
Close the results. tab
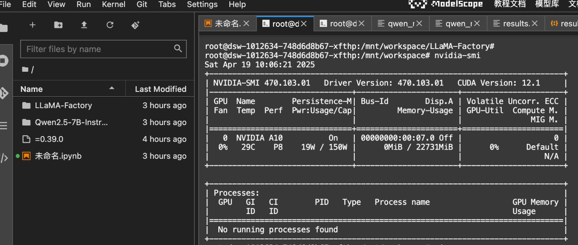point(535,24)
